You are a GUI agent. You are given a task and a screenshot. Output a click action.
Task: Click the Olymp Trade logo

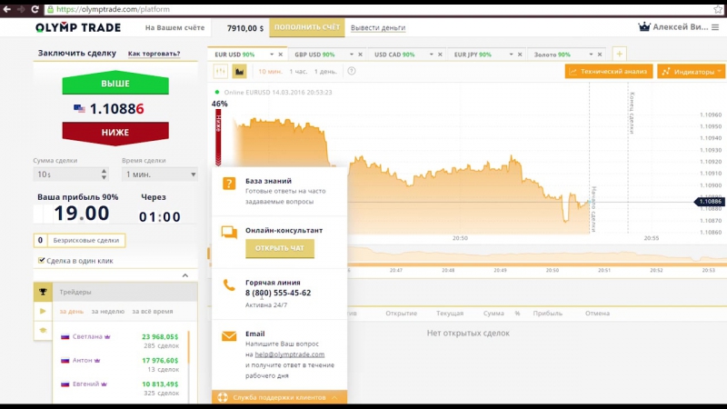[x=78, y=27]
